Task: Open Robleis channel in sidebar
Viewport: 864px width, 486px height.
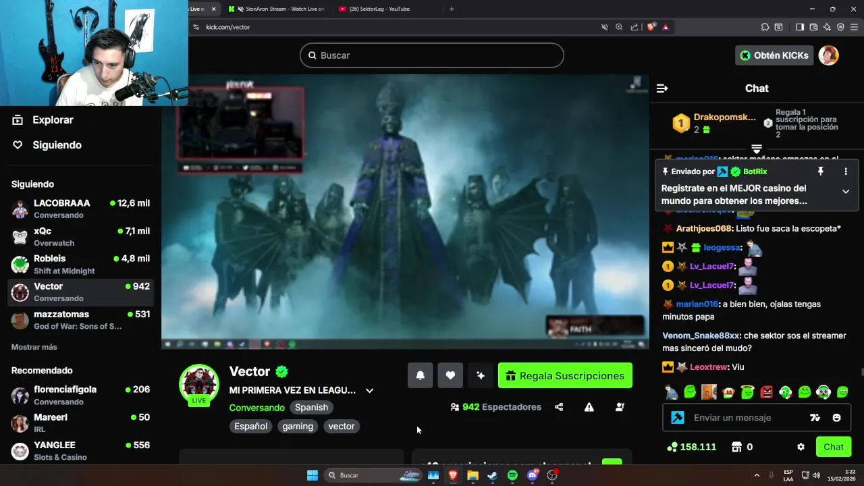Action: coord(81,264)
